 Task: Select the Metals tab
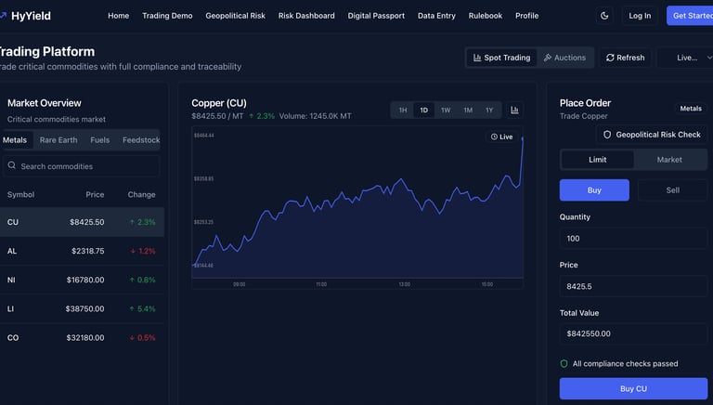coord(15,140)
